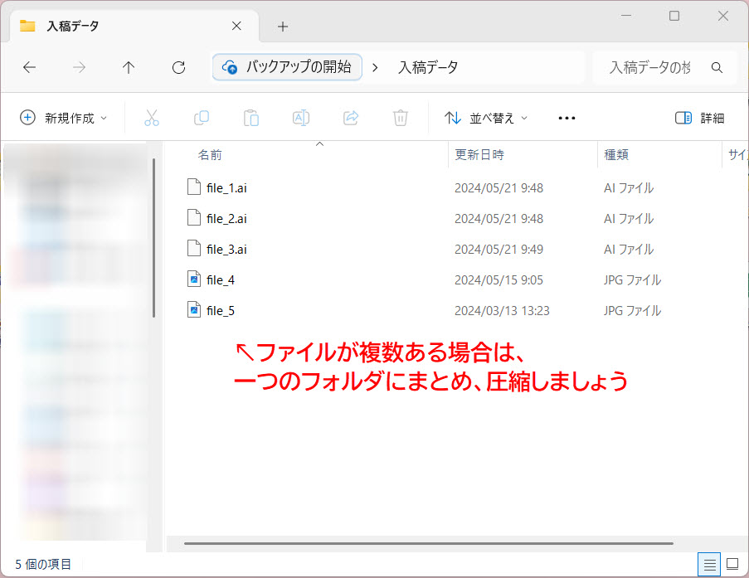Go up one folder level
Viewport: 749px width, 578px height.
click(x=129, y=68)
